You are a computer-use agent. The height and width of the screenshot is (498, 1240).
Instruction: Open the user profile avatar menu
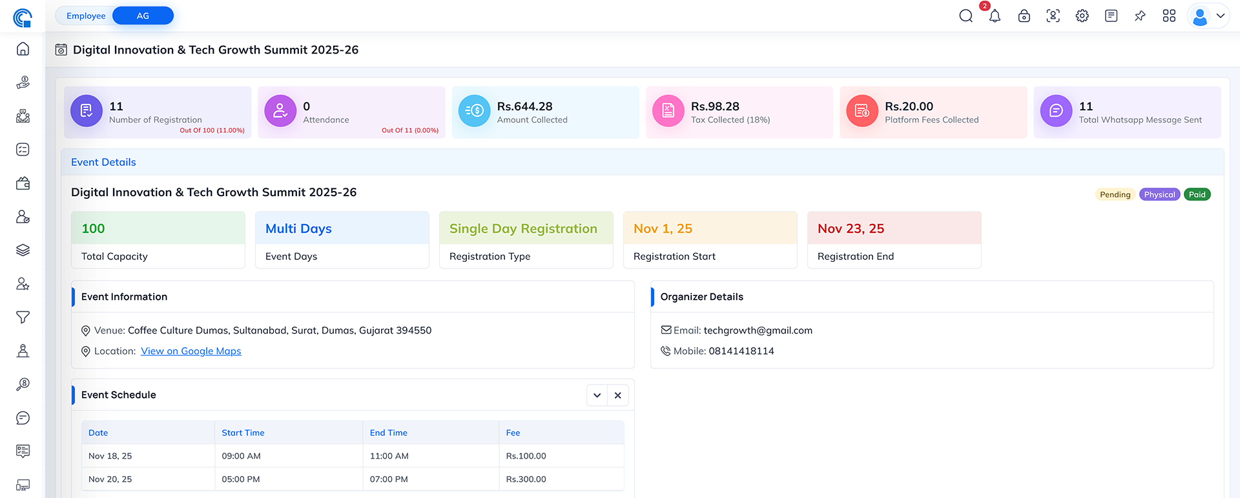coord(1208,16)
